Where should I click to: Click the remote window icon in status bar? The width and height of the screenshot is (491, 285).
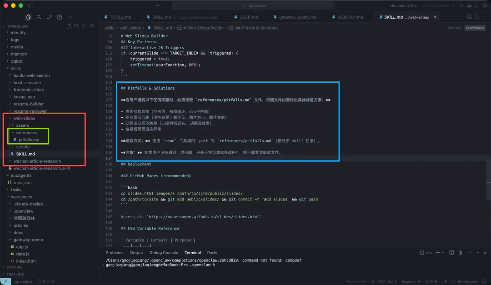5,281
